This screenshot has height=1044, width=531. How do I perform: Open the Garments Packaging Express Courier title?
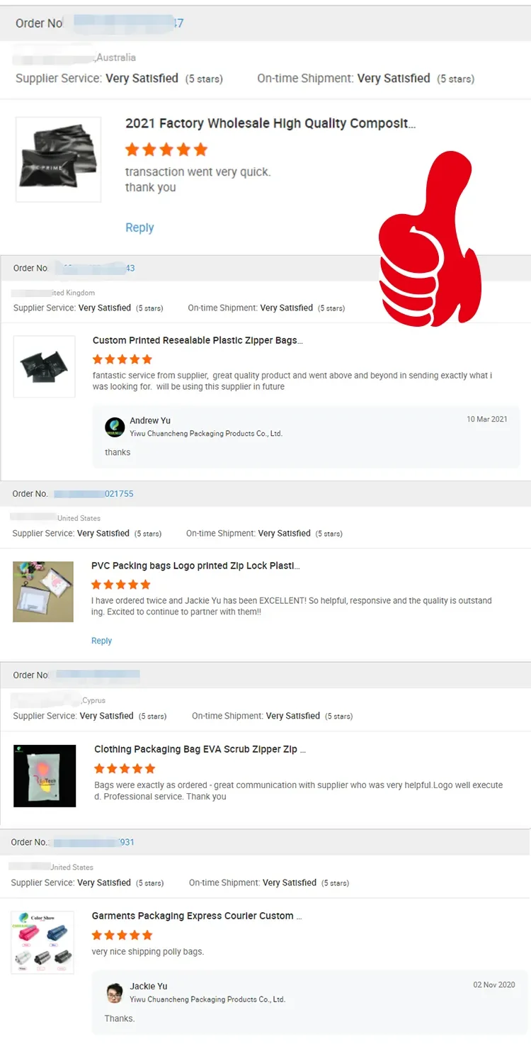coord(197,916)
